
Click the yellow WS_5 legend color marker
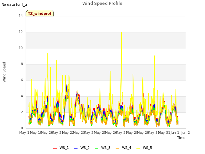[x=138, y=148]
